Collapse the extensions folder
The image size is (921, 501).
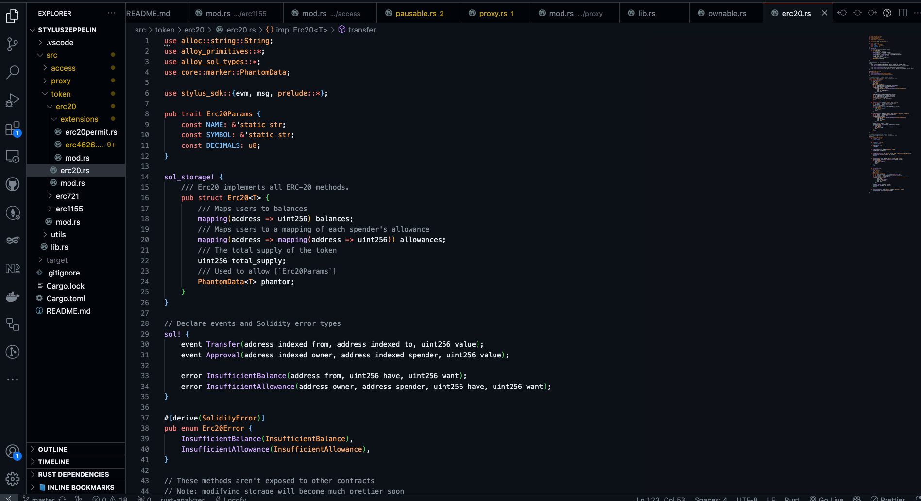[75, 119]
